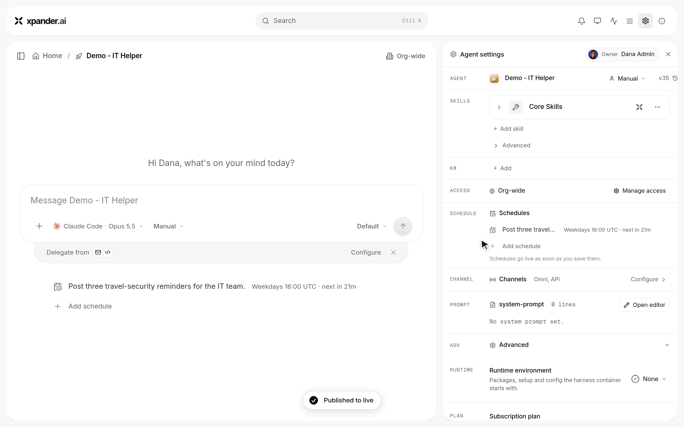Go to Home breadcrumb
This screenshot has height=427, width=684.
pos(47,56)
